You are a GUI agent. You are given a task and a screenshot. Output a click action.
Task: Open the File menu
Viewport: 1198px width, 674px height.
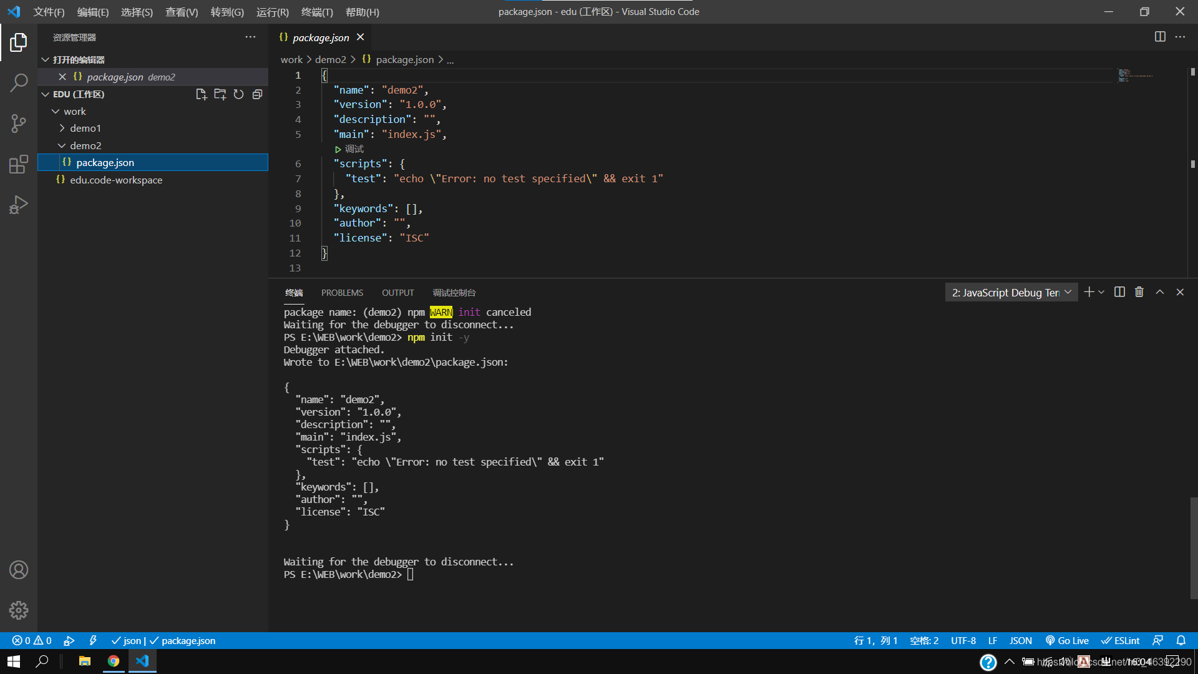pos(49,12)
